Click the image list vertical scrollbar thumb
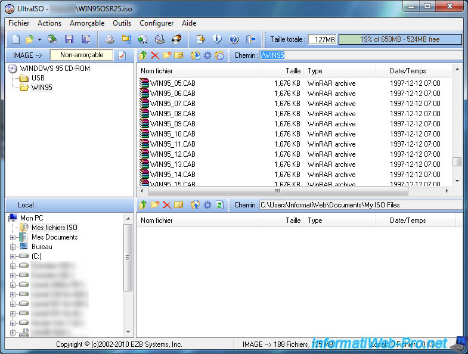 [x=457, y=162]
